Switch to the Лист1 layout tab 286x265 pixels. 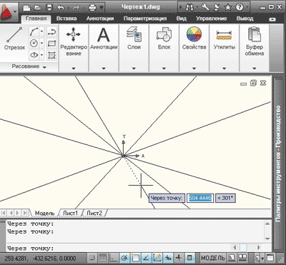click(x=70, y=213)
